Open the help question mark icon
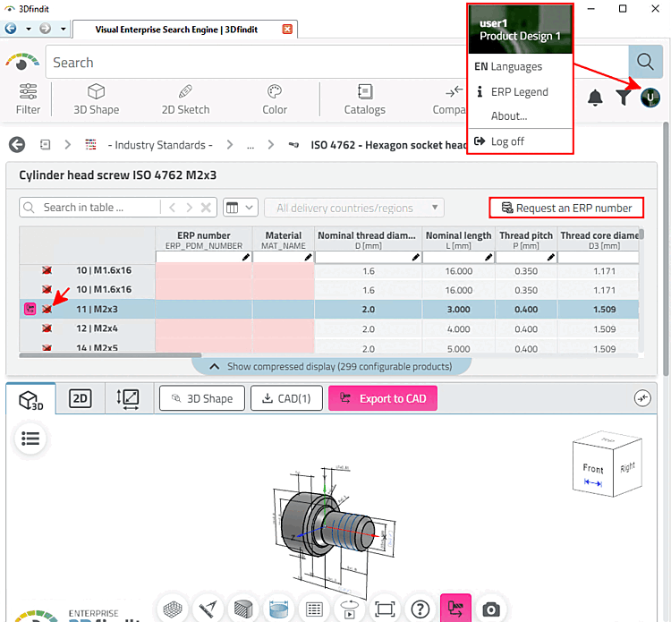 (420, 609)
